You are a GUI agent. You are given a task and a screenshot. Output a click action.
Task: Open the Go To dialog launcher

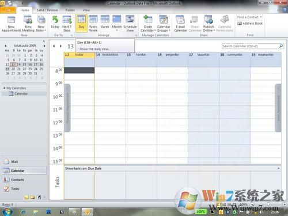tap(71, 35)
